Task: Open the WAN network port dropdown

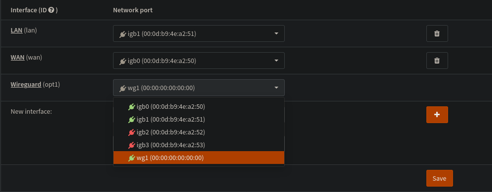Action: pos(198,61)
